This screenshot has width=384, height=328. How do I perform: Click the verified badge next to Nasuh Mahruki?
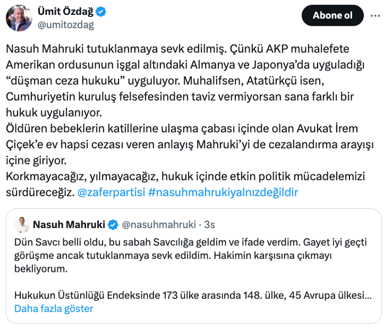(x=113, y=225)
